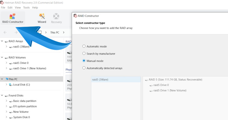Select New Volume under Found Disks
Screen dimensions: 228x120
click(x=21, y=112)
